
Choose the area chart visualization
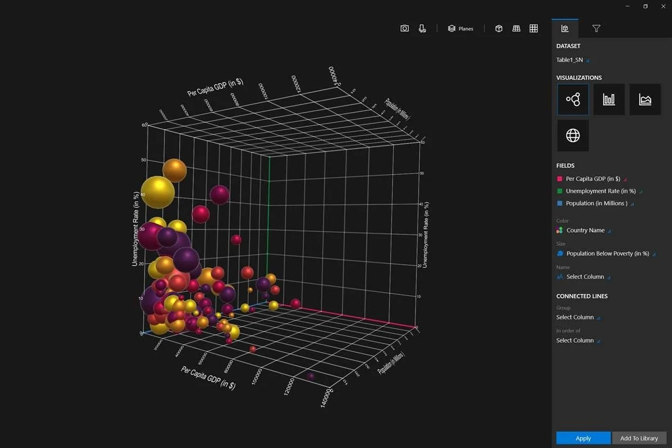click(645, 99)
